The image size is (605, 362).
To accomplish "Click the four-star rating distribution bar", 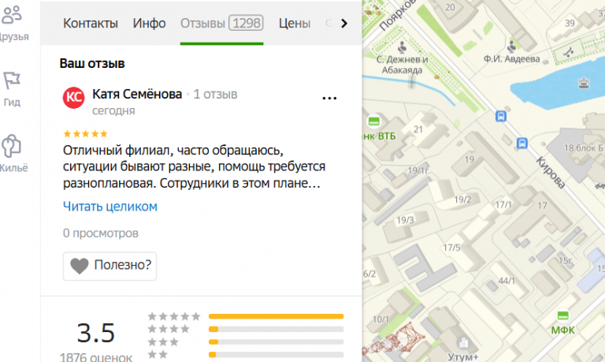I will pyautogui.click(x=276, y=329).
